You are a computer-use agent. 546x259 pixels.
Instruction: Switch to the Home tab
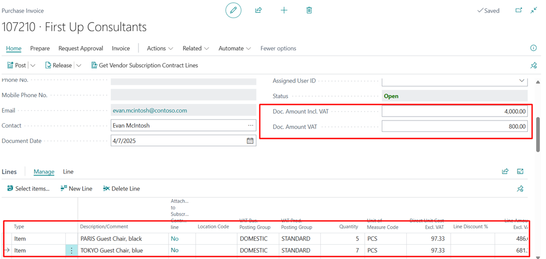[x=14, y=48]
